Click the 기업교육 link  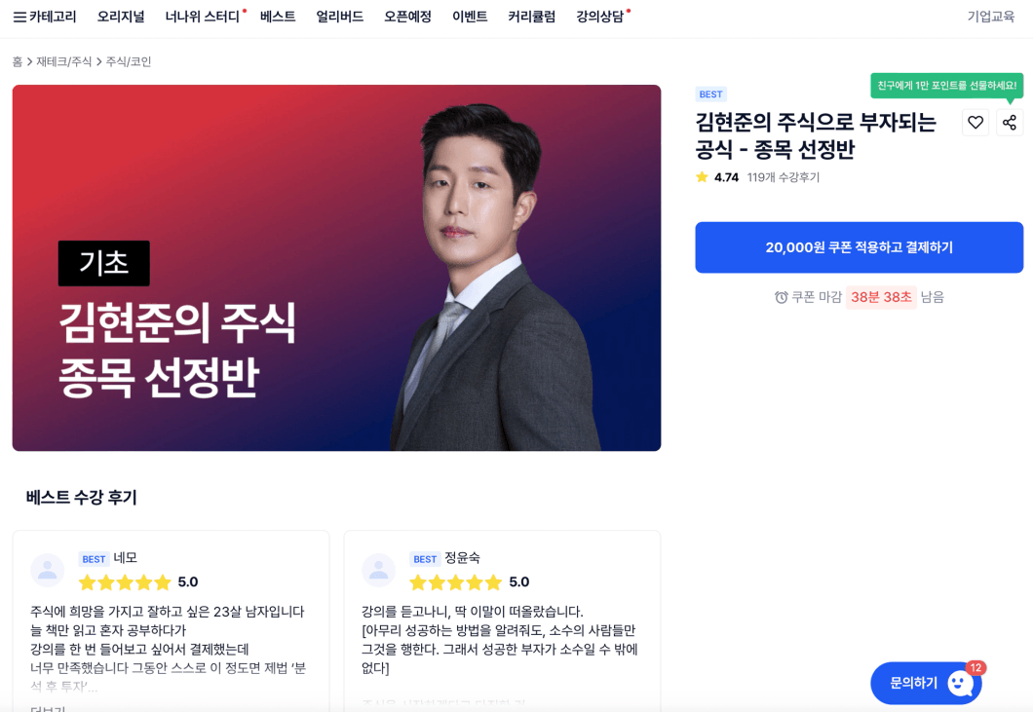[x=991, y=17]
